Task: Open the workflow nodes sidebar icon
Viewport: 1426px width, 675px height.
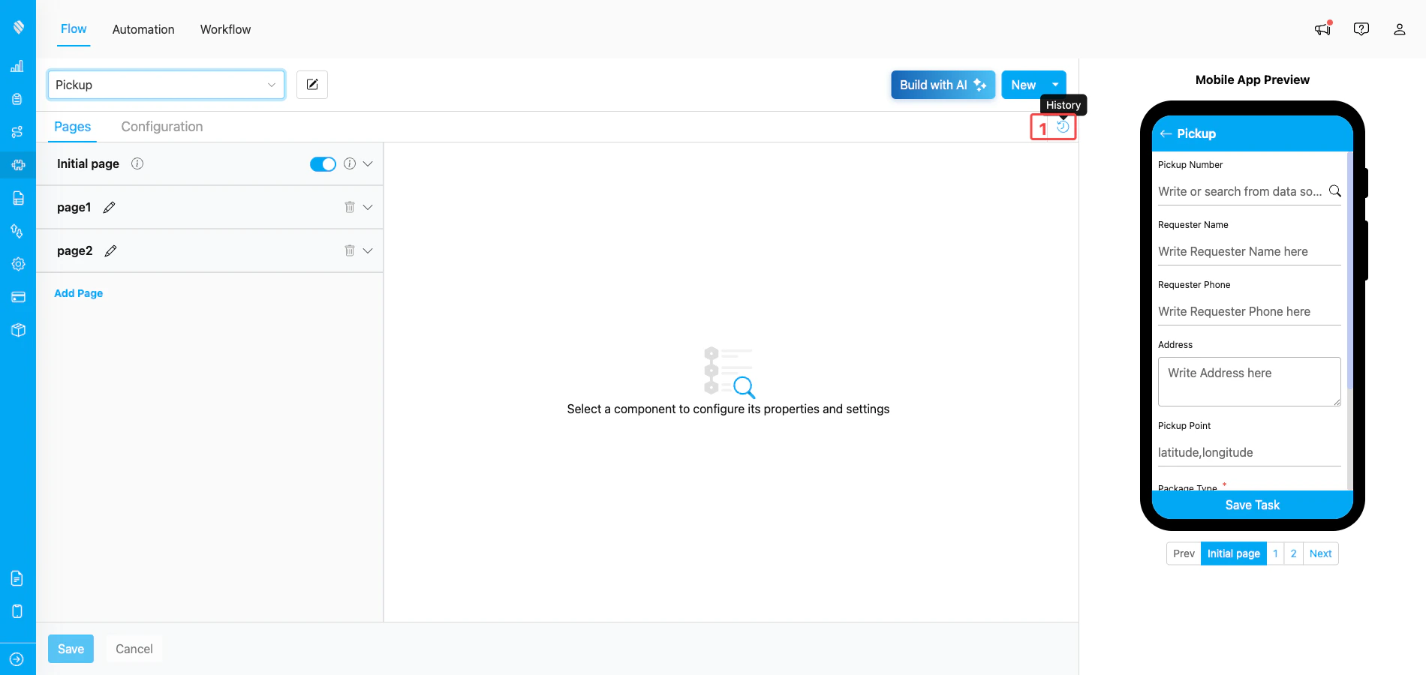Action: [17, 132]
